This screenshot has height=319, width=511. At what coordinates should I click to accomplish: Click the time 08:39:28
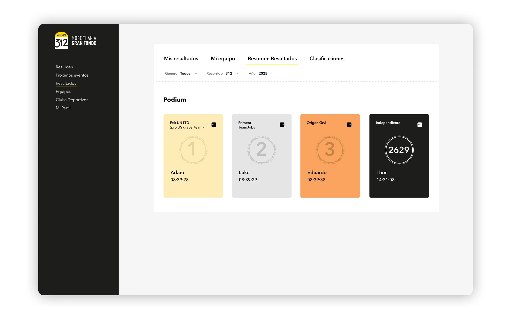[x=180, y=180]
